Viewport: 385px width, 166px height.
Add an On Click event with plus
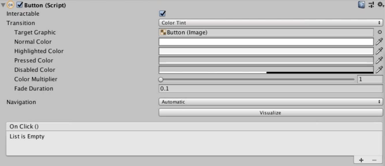[x=361, y=160]
